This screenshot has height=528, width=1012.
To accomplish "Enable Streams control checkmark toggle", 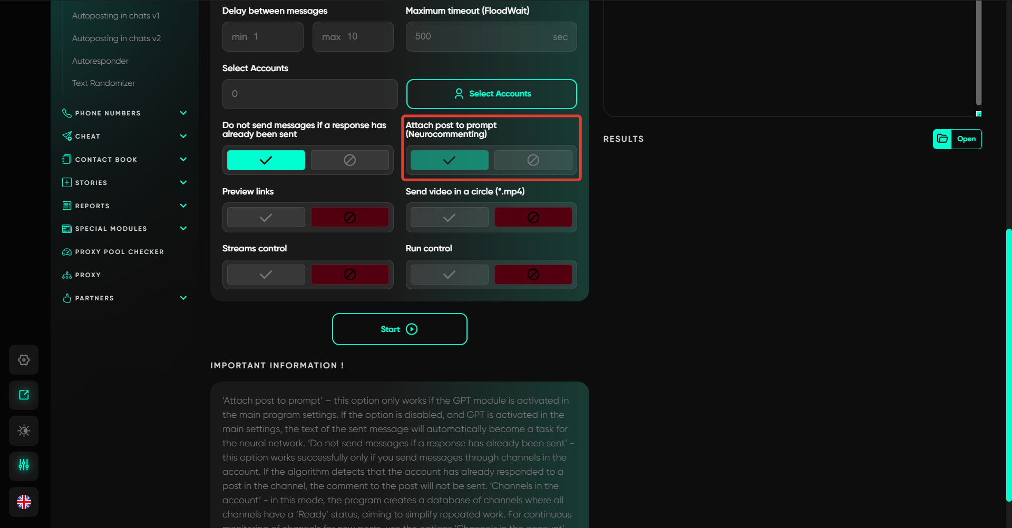I will coord(266,275).
